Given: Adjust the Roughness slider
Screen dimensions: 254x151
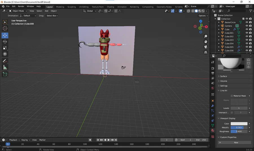Looking at the screenshot, I should (x=239, y=132).
